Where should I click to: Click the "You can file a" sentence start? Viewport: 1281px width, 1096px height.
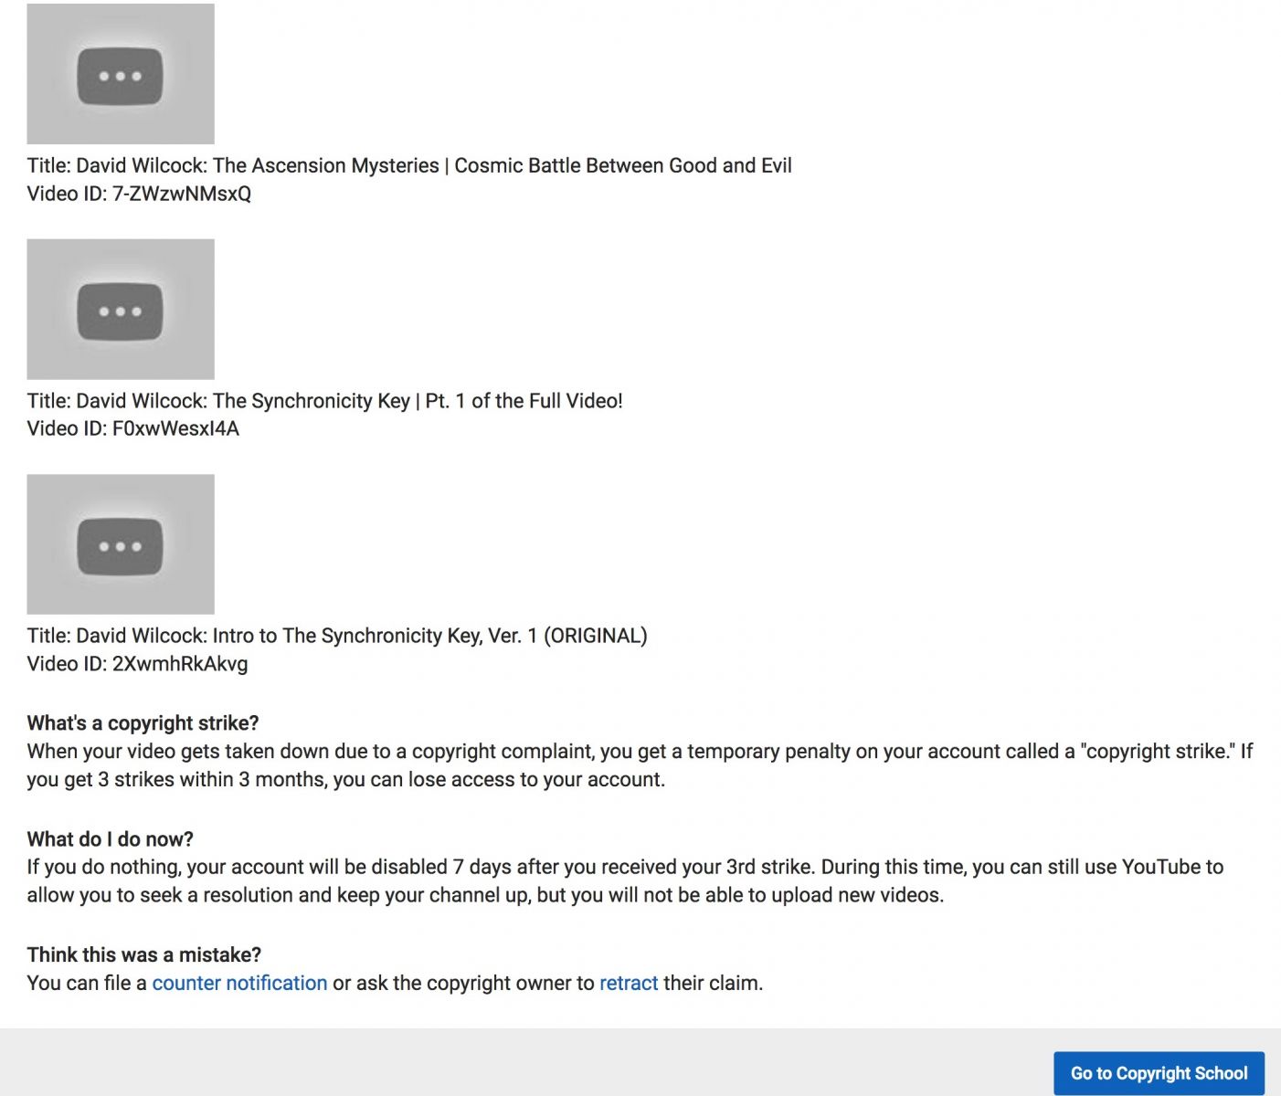[87, 983]
